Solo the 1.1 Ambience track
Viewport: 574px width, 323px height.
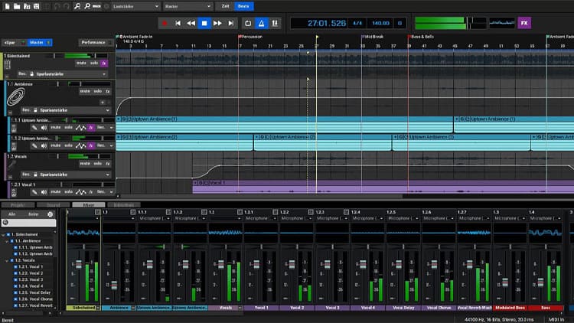coord(98,91)
